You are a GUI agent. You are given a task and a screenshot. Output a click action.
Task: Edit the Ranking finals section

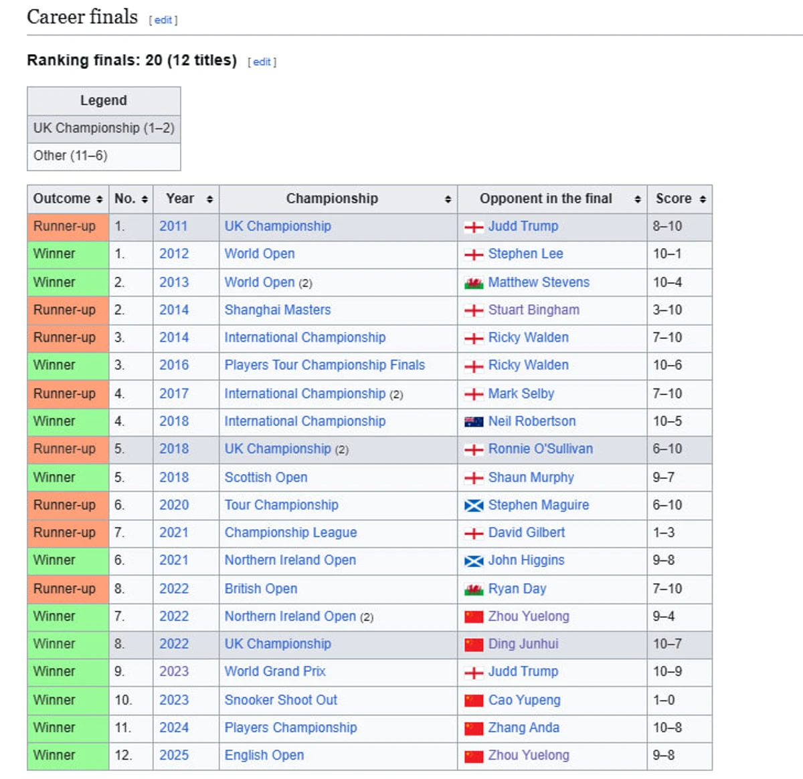(262, 62)
